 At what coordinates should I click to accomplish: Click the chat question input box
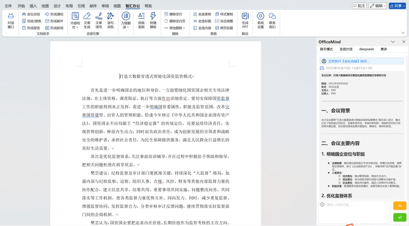[354, 212]
